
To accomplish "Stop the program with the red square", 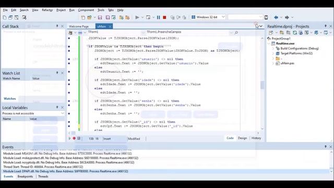I will click(164, 17).
